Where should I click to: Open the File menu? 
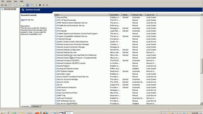(3, 1)
